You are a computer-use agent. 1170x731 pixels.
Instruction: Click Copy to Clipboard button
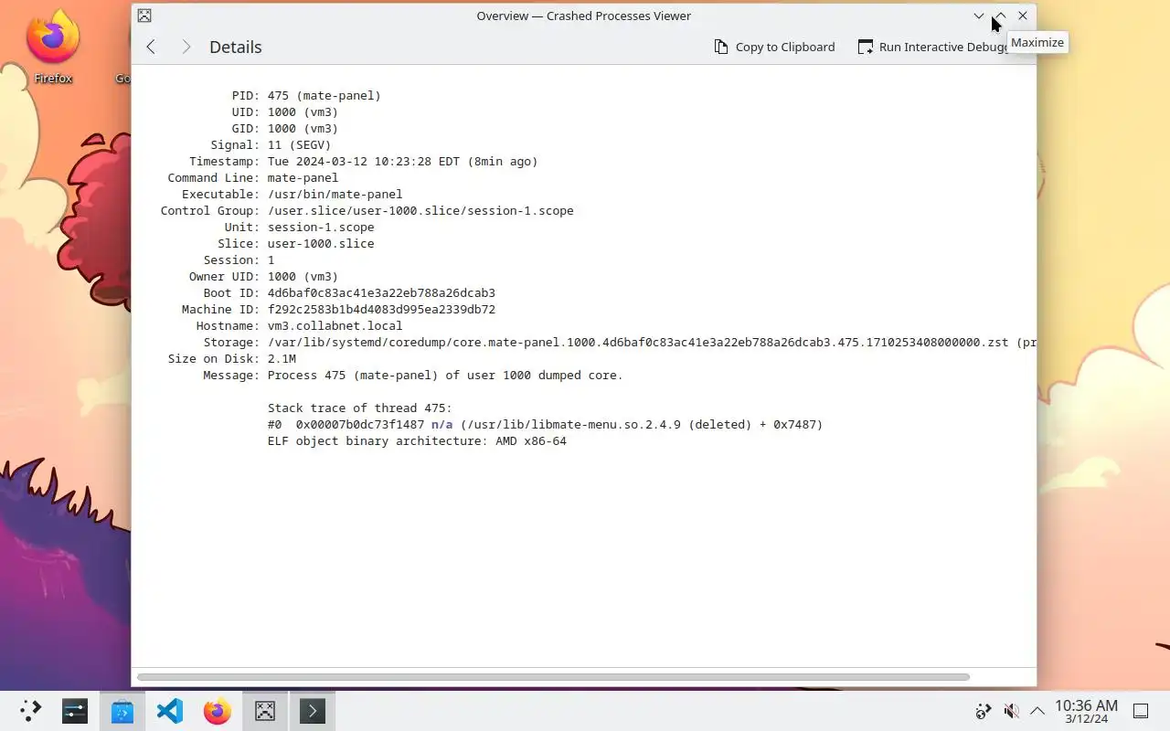774,47
